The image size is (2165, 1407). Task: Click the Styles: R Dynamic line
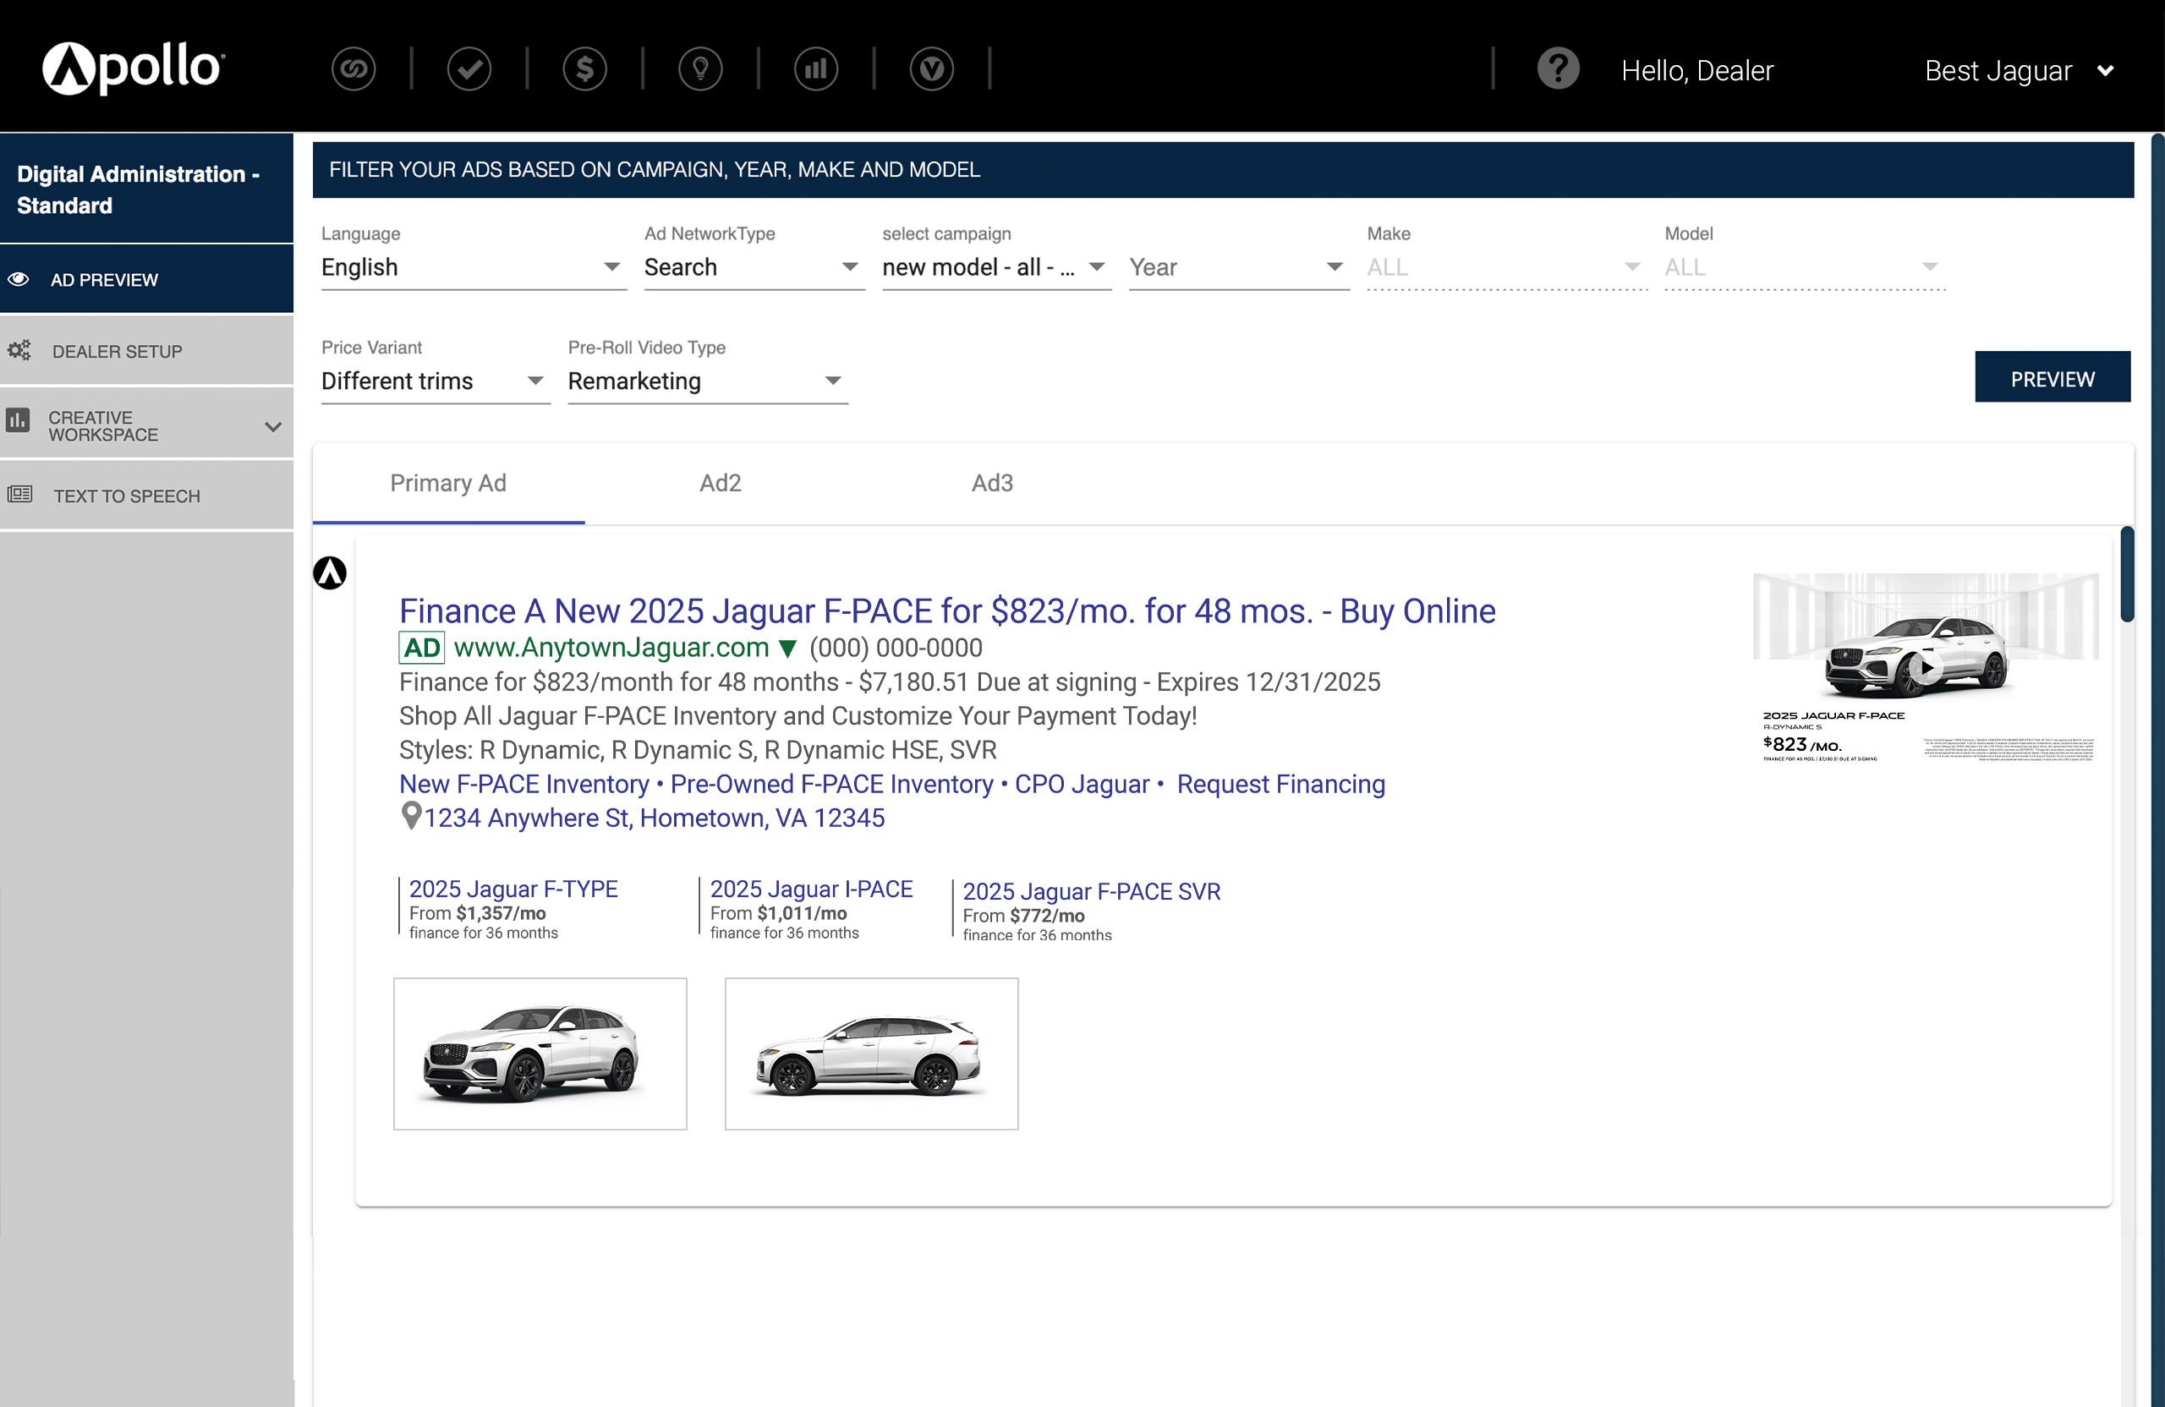click(x=698, y=750)
